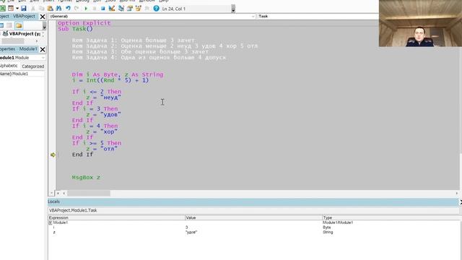The height and width of the screenshot is (260, 462).
Task: Save the VBA project with floppy icon
Action: (24, 9)
